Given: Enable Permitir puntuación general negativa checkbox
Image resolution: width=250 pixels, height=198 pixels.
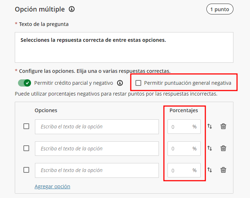Looking at the screenshot, I should (138, 83).
